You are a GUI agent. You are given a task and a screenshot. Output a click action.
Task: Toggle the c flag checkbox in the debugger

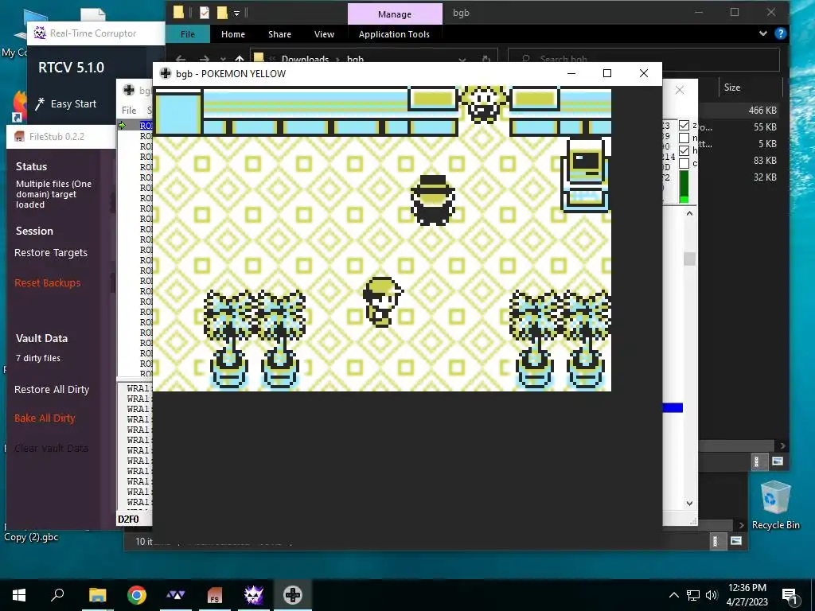[x=684, y=163]
